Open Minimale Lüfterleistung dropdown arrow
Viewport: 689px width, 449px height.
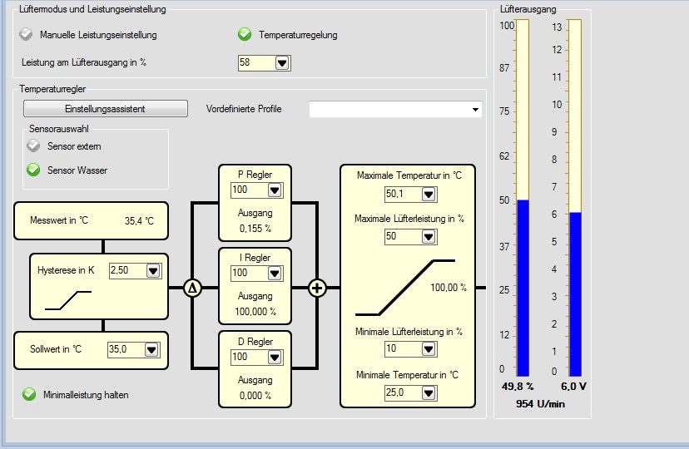click(x=429, y=349)
